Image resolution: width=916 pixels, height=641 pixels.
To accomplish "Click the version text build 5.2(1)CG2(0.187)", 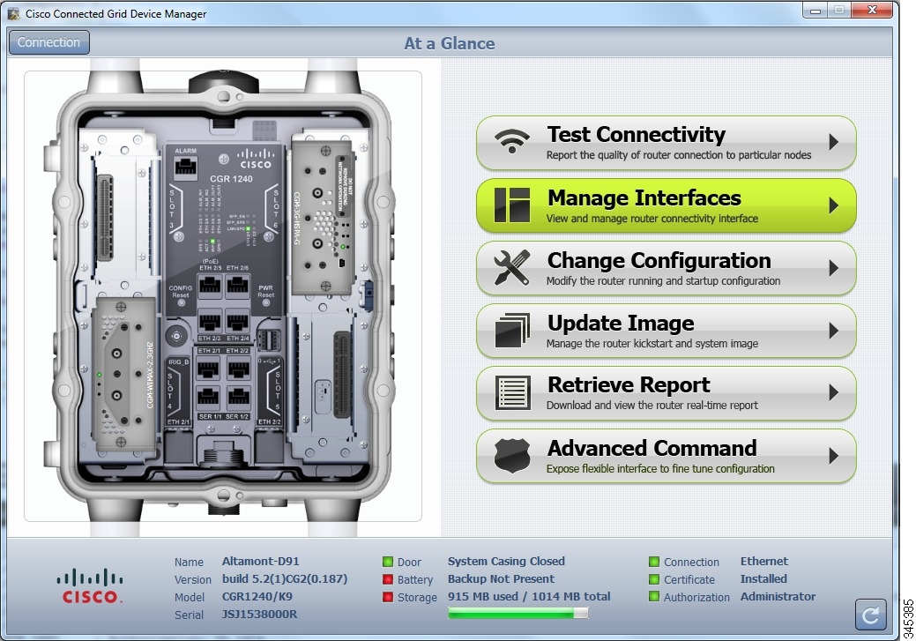I will [285, 578].
